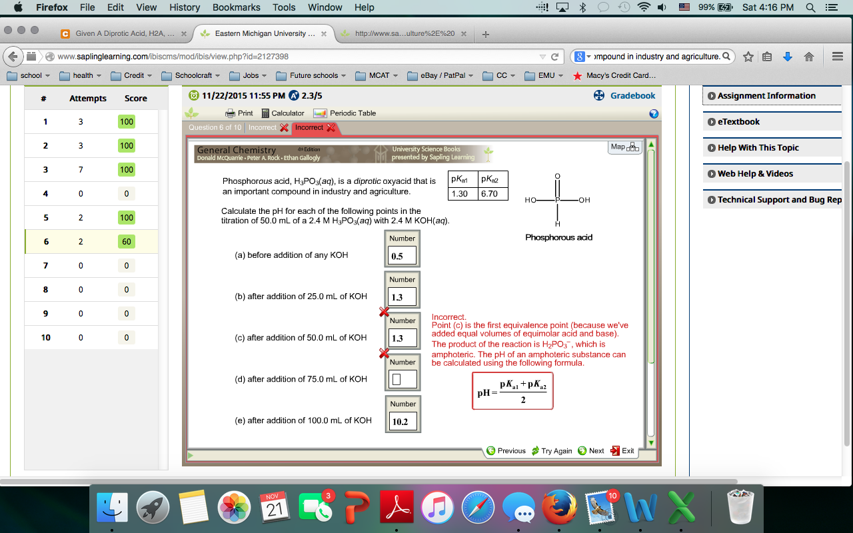Viewport: 853px width, 533px height.
Task: Open a new browser tab
Action: (x=486, y=34)
